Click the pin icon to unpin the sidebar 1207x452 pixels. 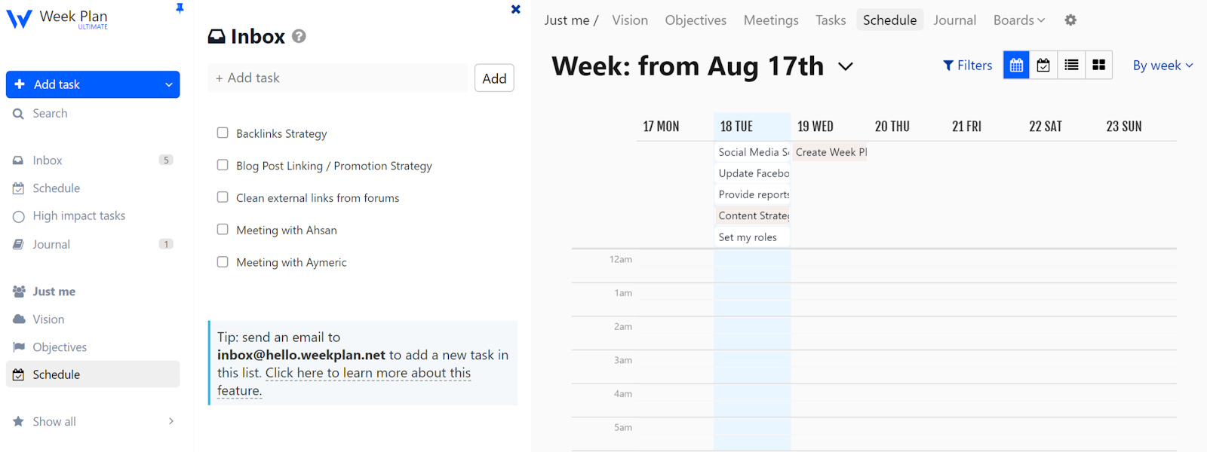[179, 9]
